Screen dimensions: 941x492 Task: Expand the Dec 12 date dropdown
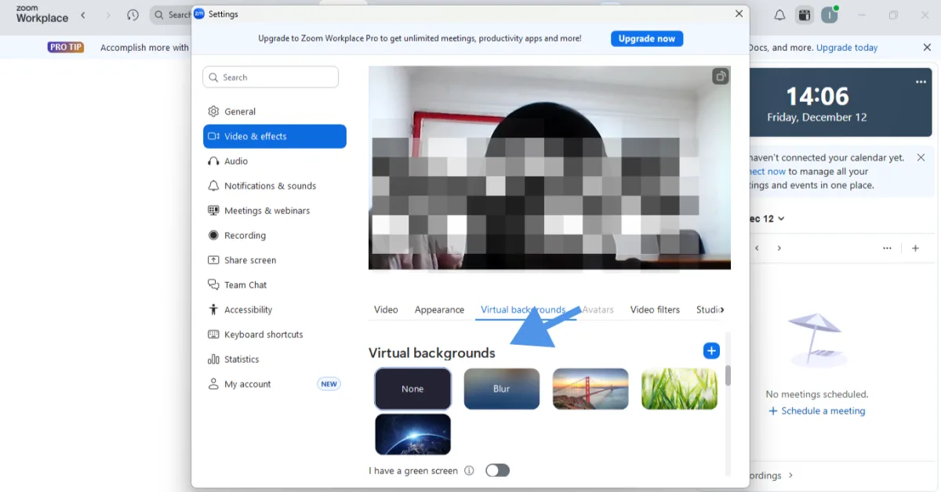[x=780, y=219]
